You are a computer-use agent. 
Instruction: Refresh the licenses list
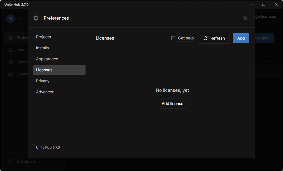(214, 38)
